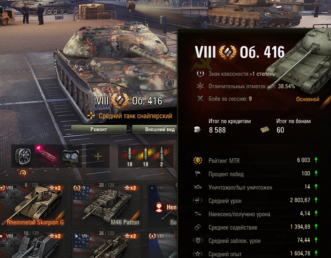Click the Рейтинг MTR stat row
This screenshot has width=331, height=258.
click(255, 160)
